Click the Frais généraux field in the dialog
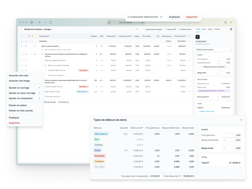 232,135
